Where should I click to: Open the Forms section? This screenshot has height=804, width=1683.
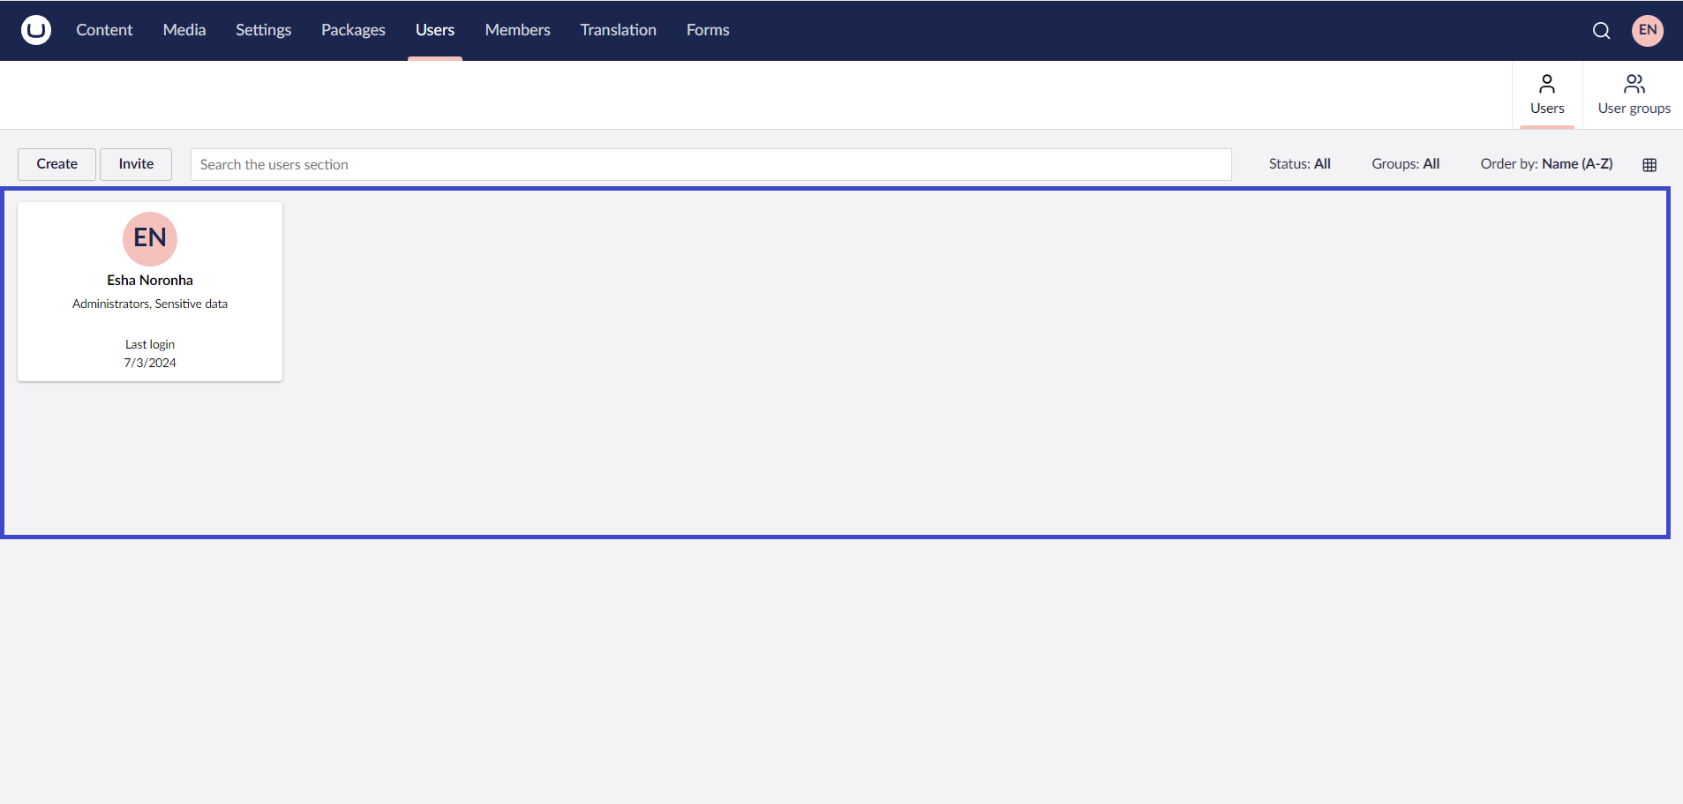point(708,30)
